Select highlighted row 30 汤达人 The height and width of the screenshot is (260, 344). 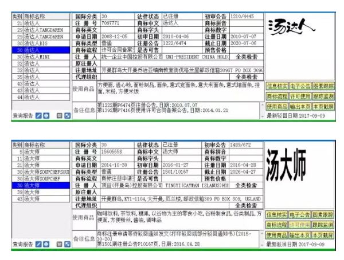pyautogui.click(x=41, y=50)
